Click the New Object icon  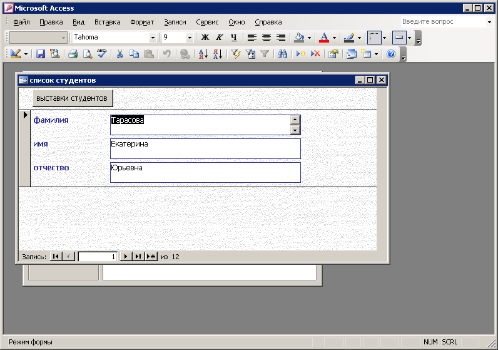(366, 54)
